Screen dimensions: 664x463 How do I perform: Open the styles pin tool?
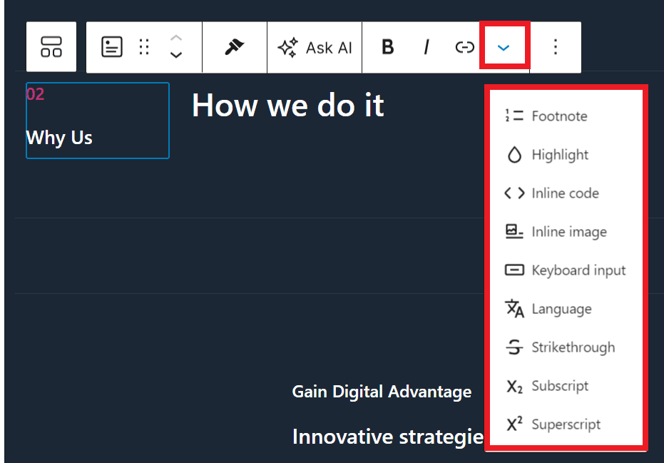click(234, 47)
